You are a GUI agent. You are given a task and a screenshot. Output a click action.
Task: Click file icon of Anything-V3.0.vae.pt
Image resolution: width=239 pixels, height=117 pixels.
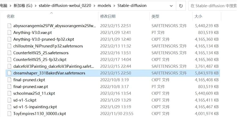coord(10,33)
